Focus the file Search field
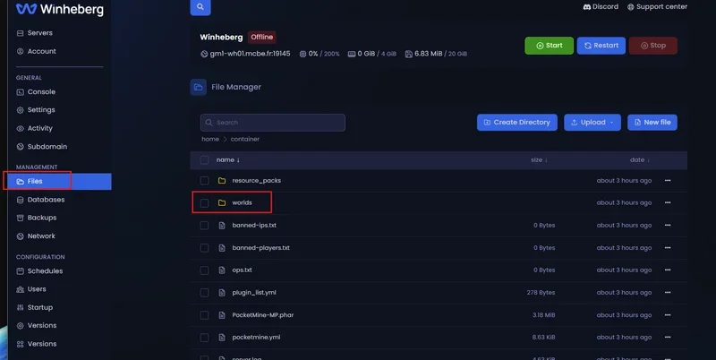 273,123
